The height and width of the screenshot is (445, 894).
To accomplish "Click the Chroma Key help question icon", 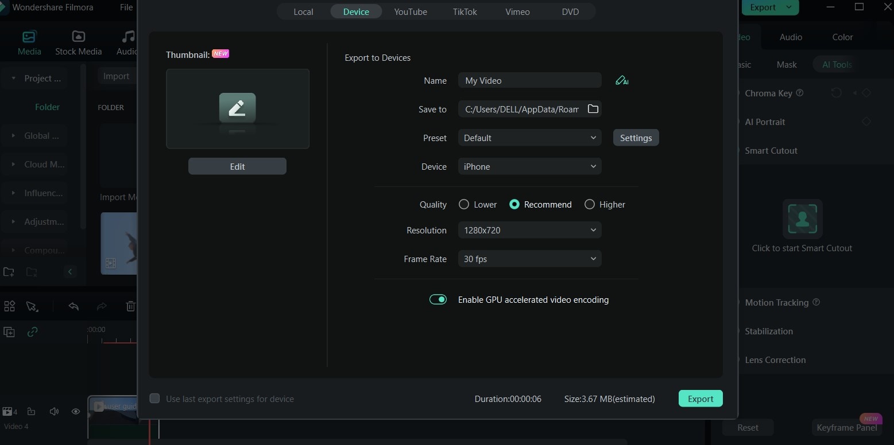I will (800, 93).
